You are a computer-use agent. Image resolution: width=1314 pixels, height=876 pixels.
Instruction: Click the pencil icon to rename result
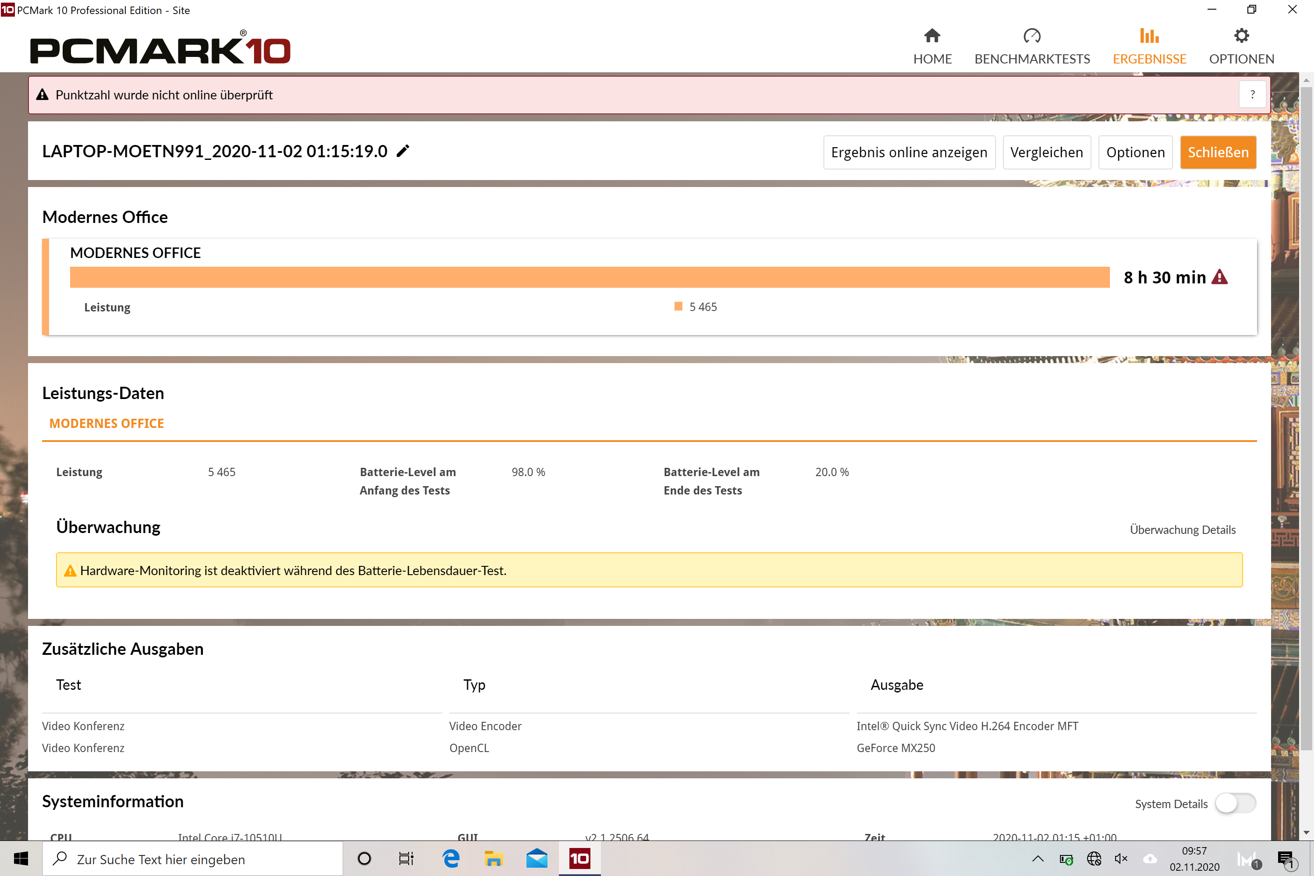(x=403, y=151)
